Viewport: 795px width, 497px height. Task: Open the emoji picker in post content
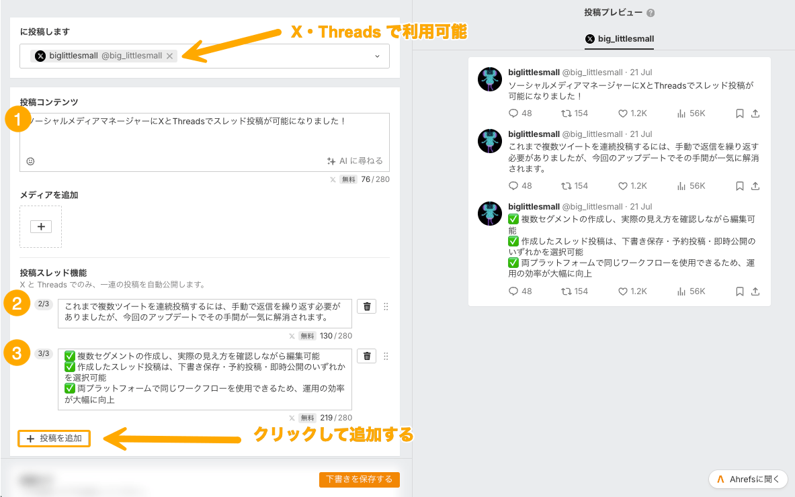pos(30,161)
